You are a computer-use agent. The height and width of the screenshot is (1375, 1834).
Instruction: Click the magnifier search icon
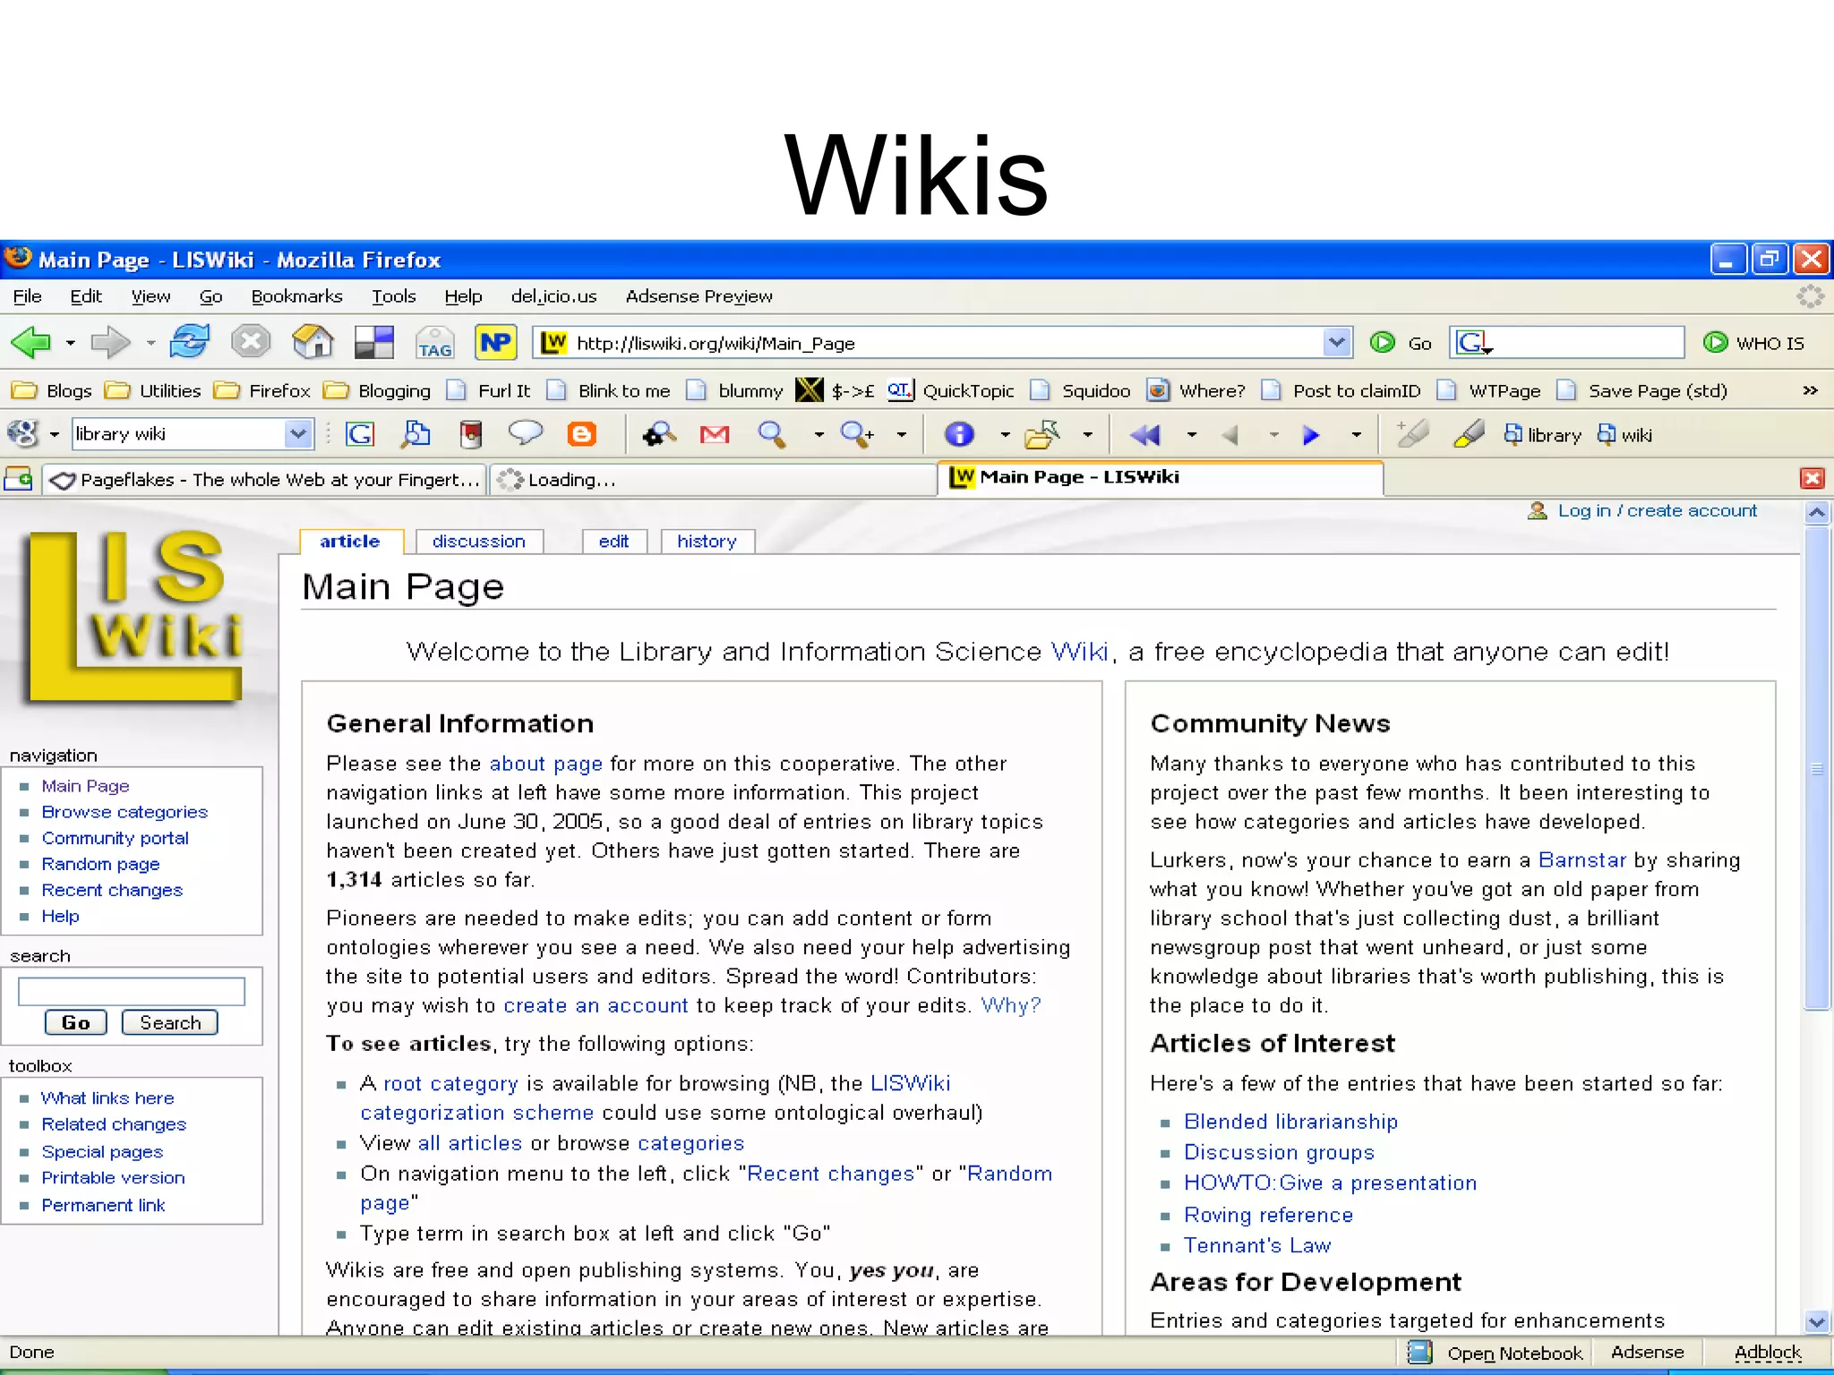[x=772, y=434]
